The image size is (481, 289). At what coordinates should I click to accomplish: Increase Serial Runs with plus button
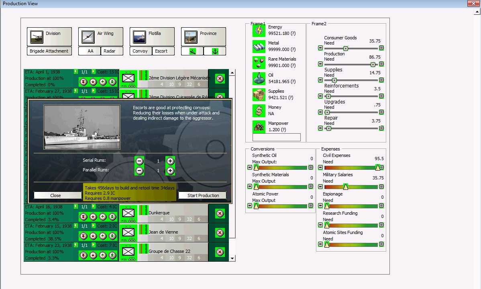(170, 161)
